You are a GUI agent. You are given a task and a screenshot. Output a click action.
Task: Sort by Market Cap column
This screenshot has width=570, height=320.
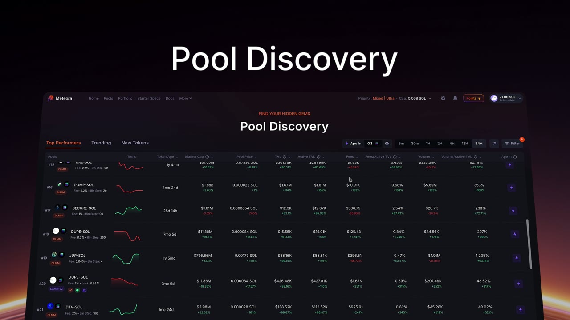[x=199, y=157]
